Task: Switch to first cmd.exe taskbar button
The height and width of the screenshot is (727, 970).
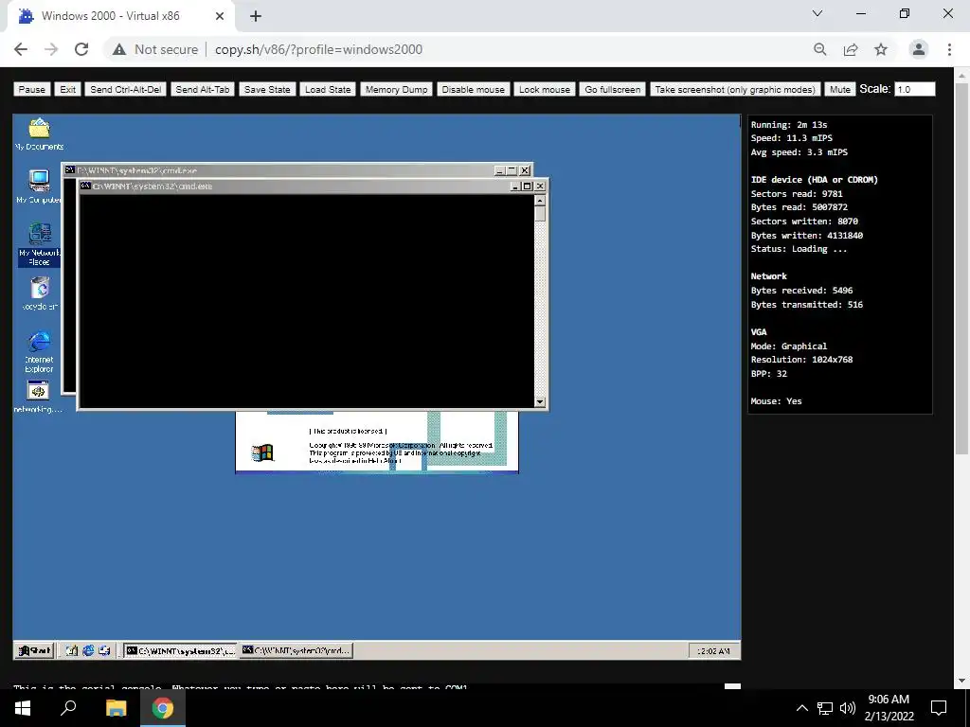Action: pyautogui.click(x=180, y=650)
